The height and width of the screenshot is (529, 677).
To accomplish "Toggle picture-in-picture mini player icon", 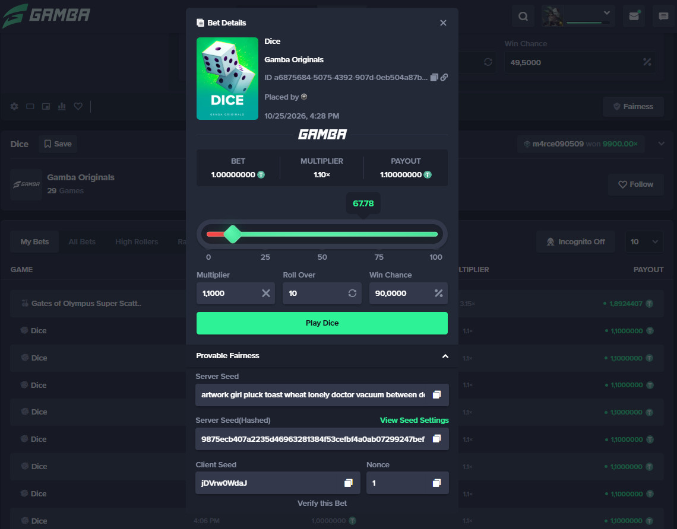I will (46, 106).
